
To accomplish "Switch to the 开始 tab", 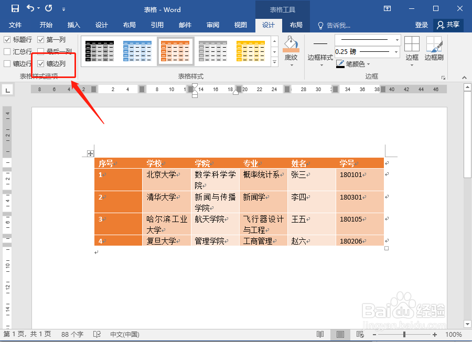I will (x=46, y=25).
